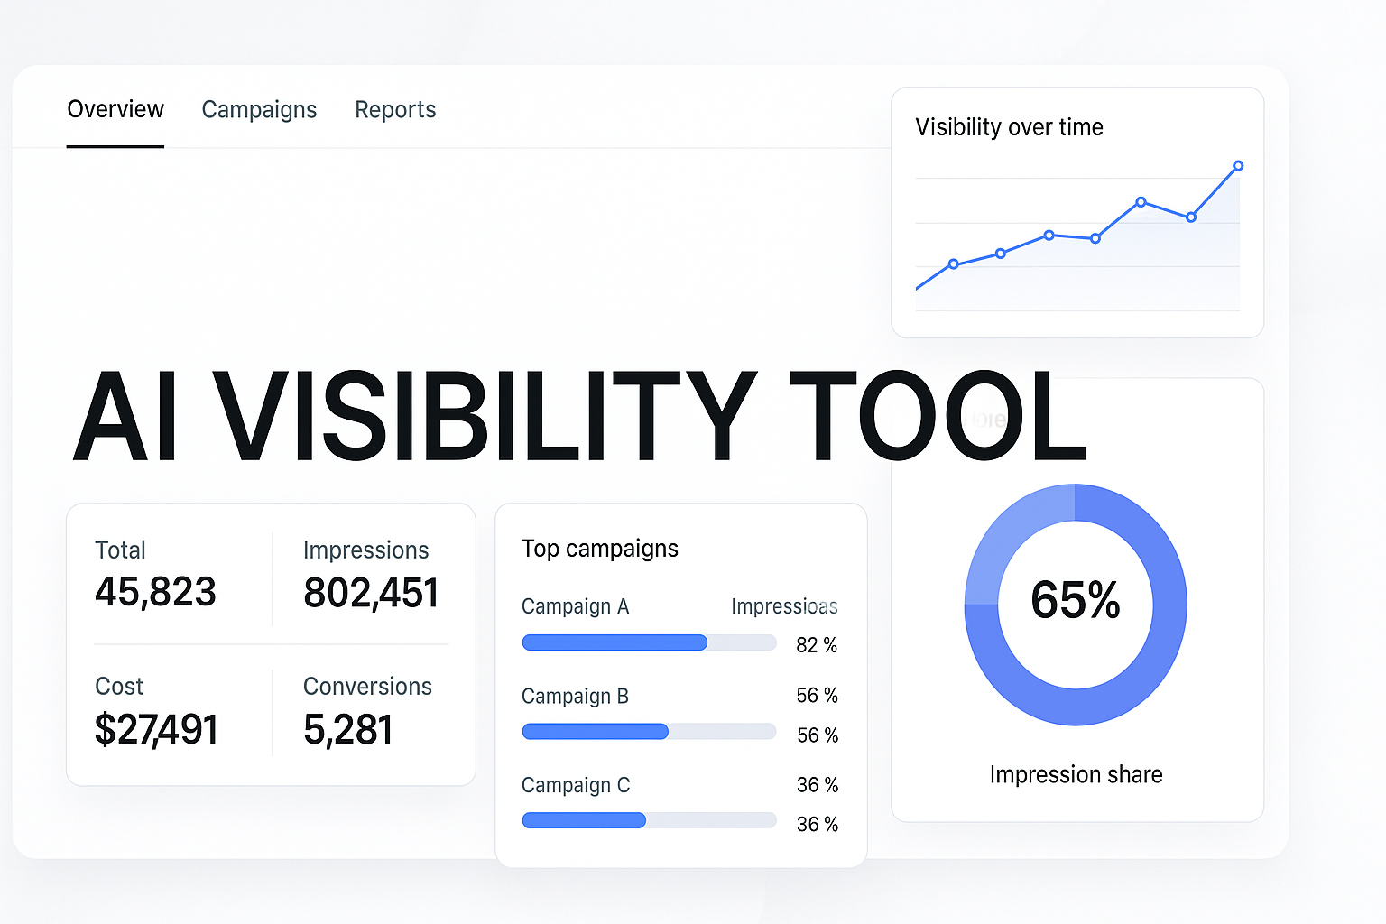Switch to the Overview tab
This screenshot has width=1386, height=924.
(115, 109)
